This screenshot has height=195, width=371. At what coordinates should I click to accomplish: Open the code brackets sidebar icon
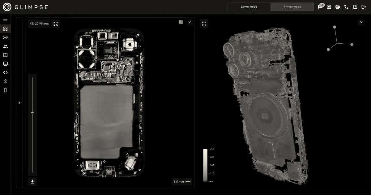(x=5, y=72)
